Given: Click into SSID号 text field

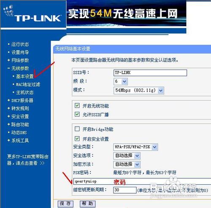Looking at the screenshot, I should [150, 73].
